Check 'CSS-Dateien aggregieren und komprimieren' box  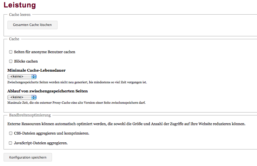(x=11, y=133)
